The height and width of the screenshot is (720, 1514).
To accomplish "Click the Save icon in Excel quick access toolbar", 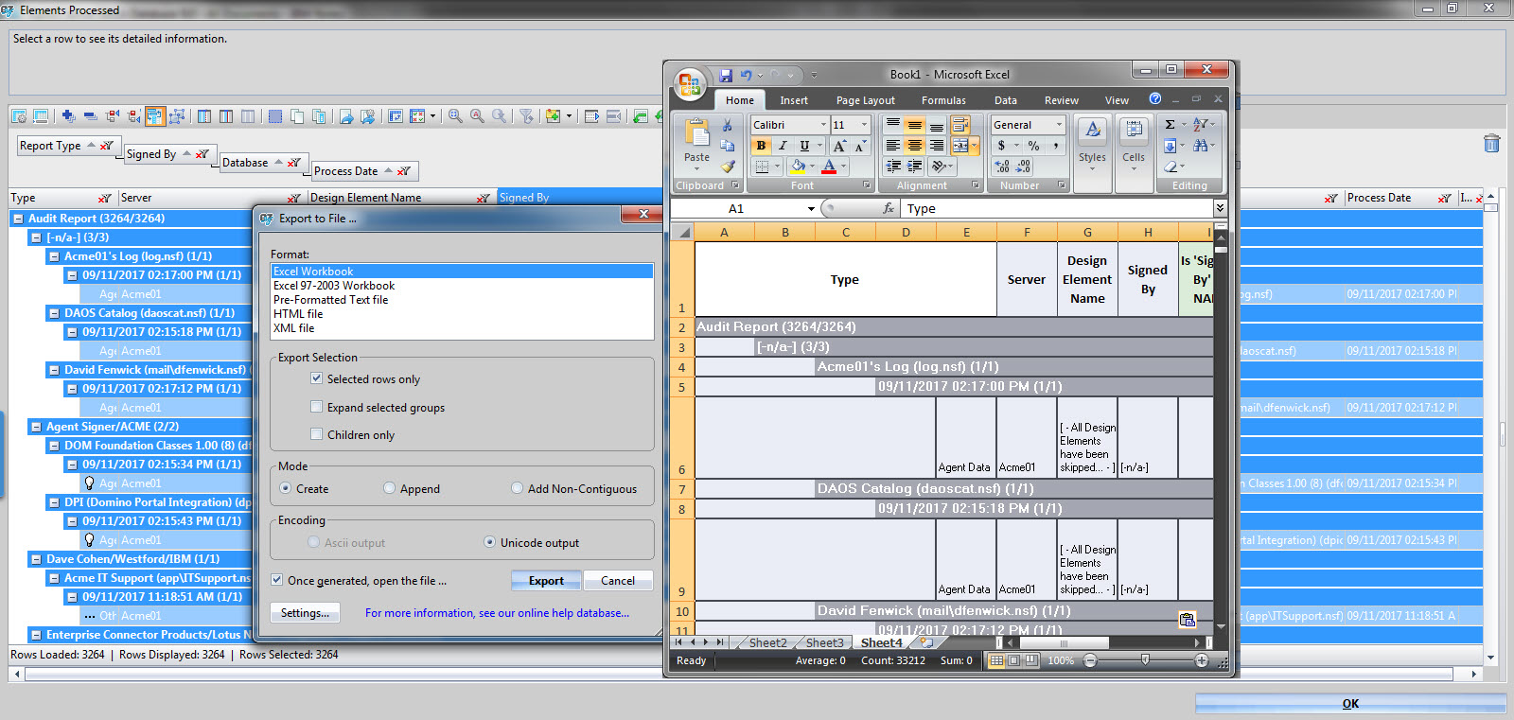I will tap(726, 75).
